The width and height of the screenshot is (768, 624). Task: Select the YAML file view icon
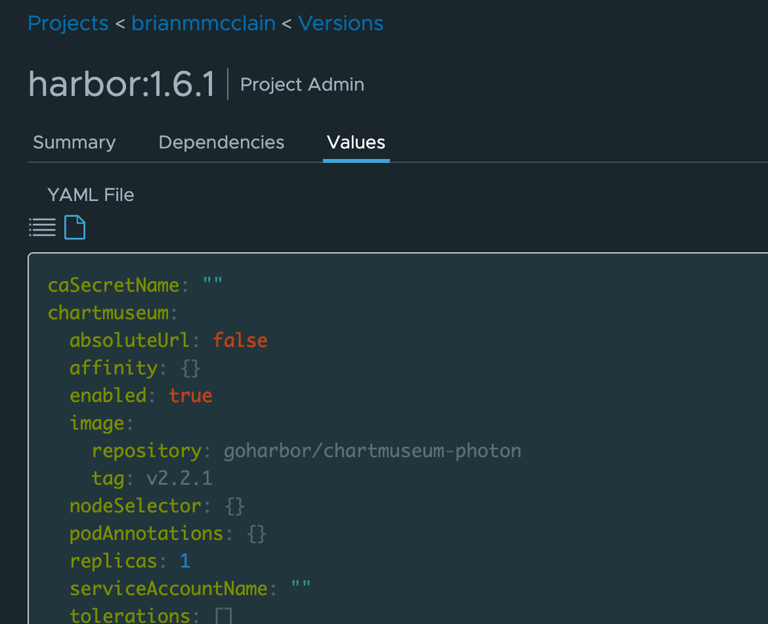pos(75,228)
